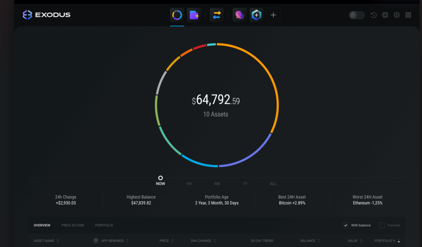Open support via lifebuoy icon
422x247 pixels.
coord(385,15)
